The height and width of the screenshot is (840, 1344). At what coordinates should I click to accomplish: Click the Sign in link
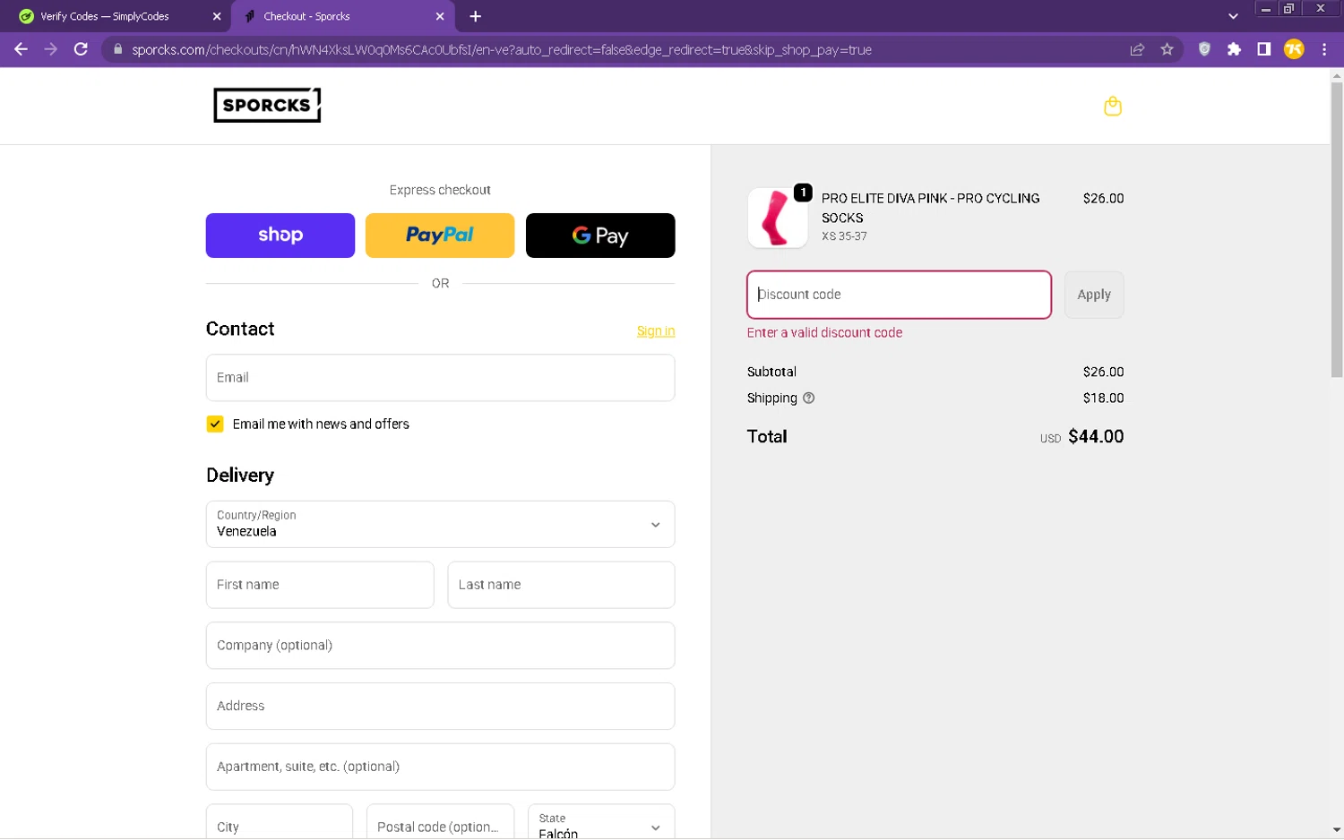tap(656, 330)
